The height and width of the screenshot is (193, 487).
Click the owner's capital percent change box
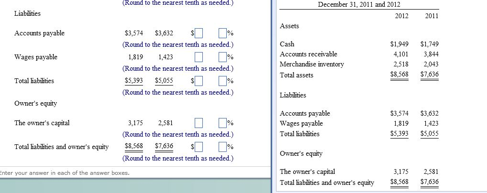[222, 123]
